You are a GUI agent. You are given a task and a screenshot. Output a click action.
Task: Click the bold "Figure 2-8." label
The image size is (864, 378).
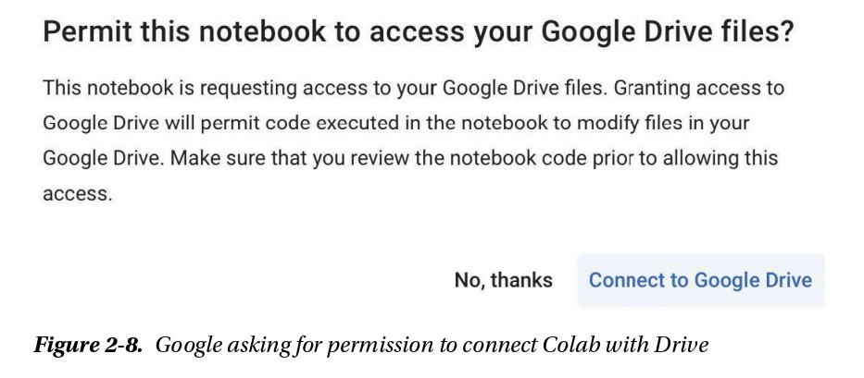point(89,347)
